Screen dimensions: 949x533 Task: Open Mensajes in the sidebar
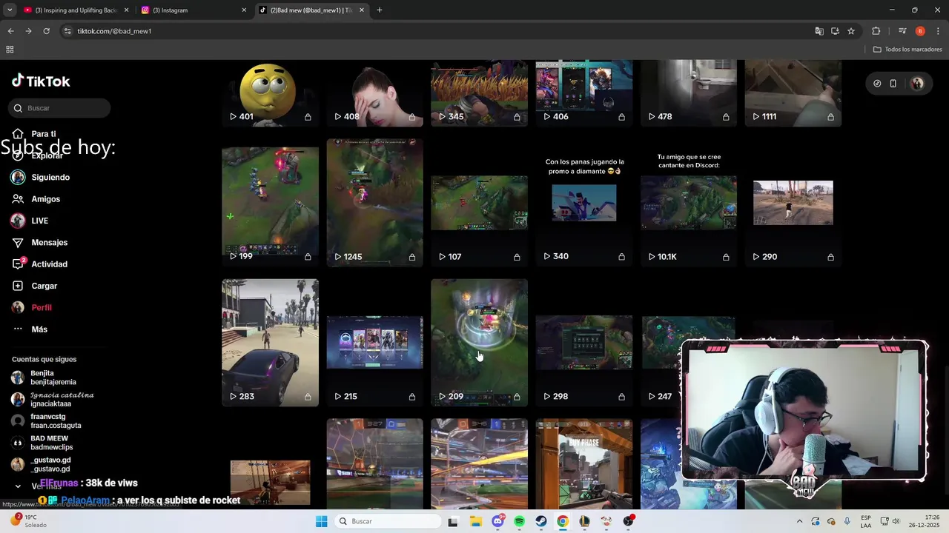point(49,243)
